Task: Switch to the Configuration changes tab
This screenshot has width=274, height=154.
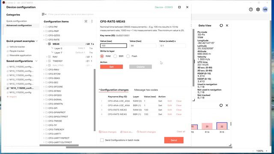Action: tap(114, 90)
